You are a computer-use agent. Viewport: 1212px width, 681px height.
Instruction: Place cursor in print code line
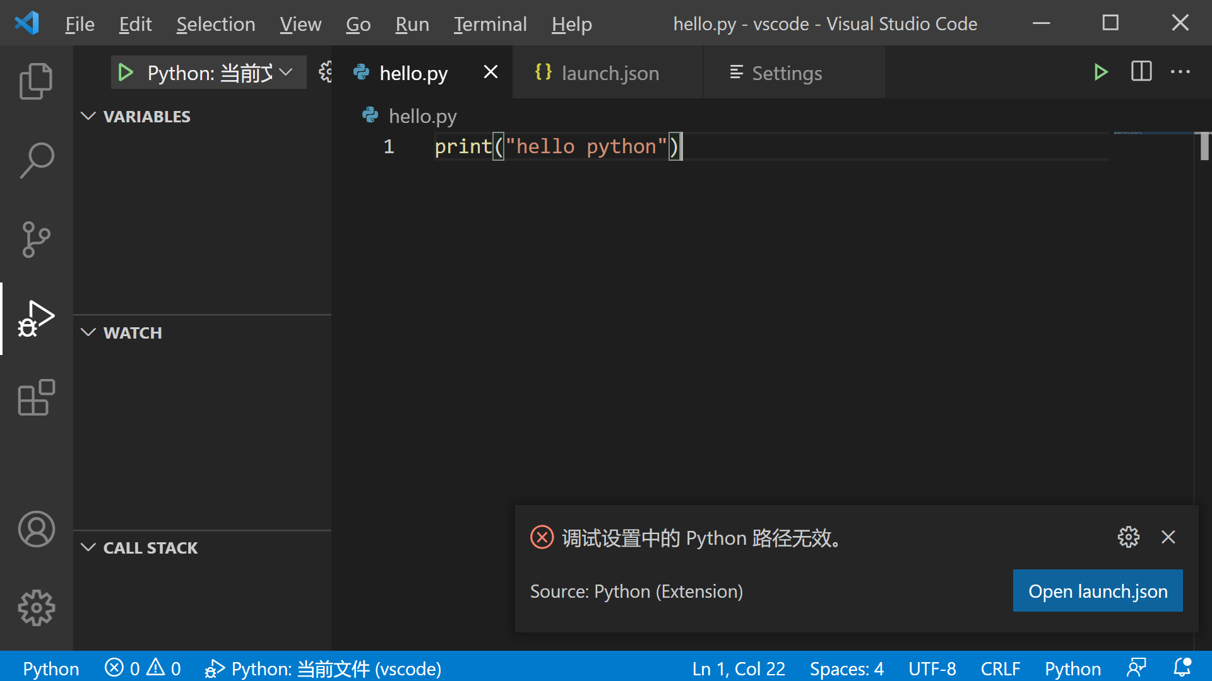tap(558, 146)
